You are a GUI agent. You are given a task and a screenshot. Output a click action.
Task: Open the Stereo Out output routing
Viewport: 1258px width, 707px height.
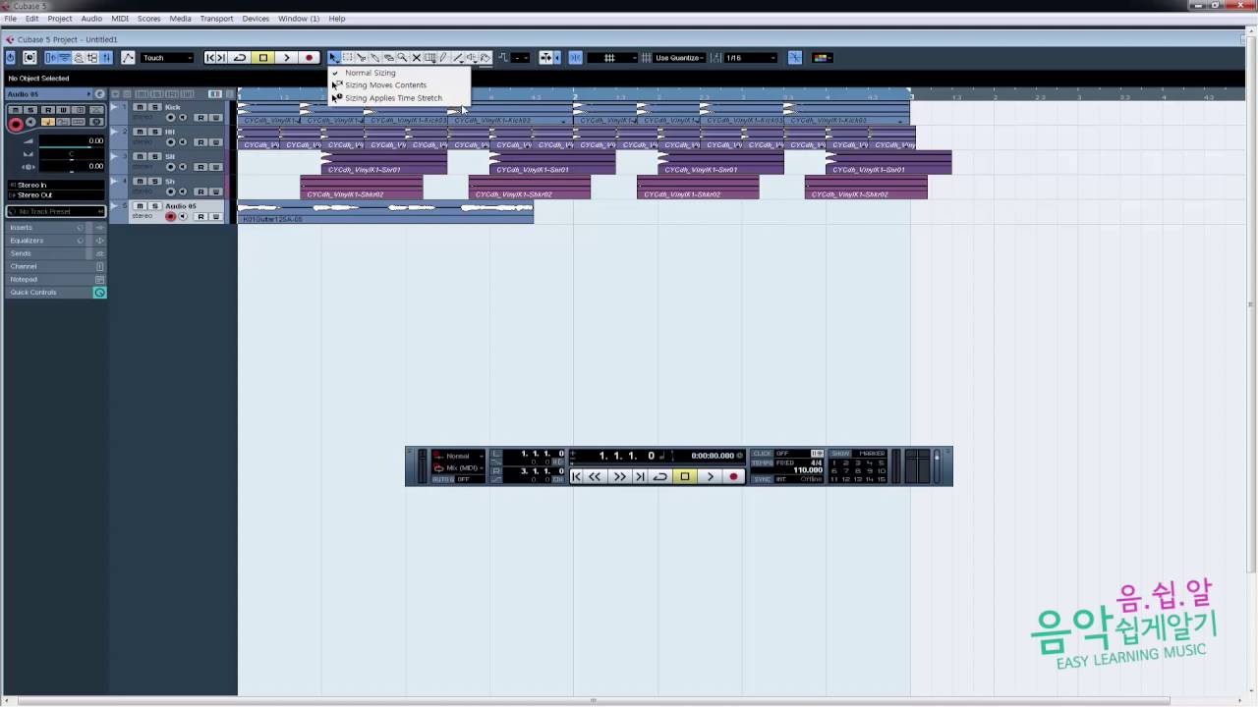[x=55, y=194]
